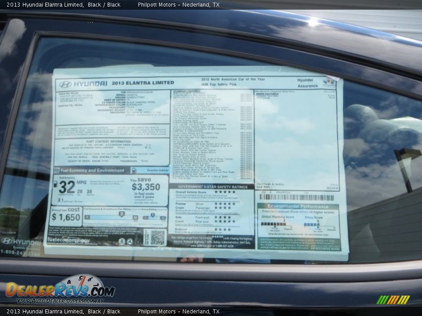Click the Hyundai logo on the sticker header

coord(65,84)
